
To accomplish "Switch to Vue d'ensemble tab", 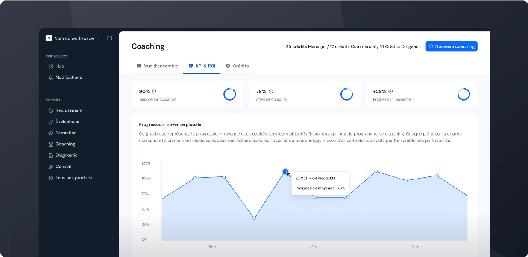I will coord(157,66).
